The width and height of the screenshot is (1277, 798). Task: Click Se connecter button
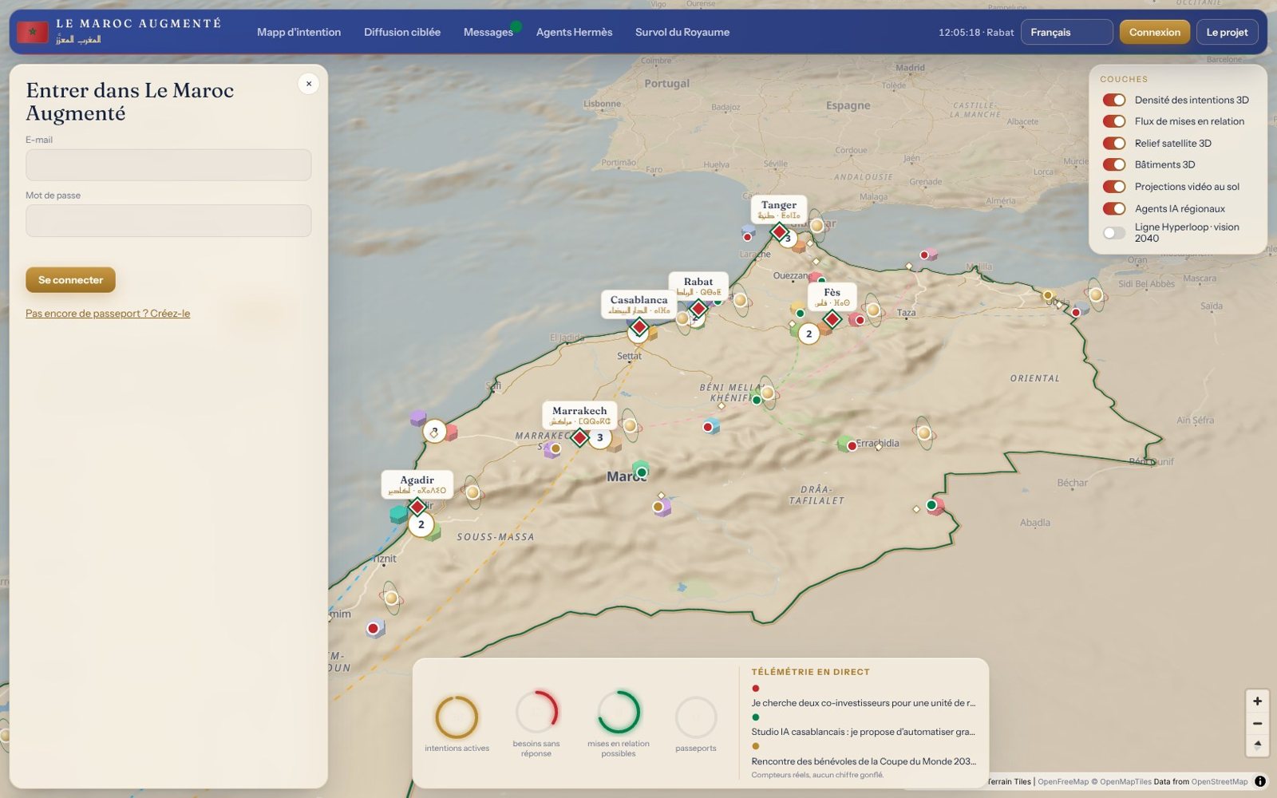click(70, 280)
